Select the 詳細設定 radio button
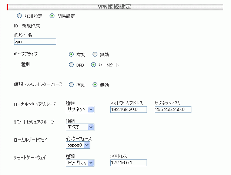The width and height of the screenshot is (231, 175). (19, 16)
